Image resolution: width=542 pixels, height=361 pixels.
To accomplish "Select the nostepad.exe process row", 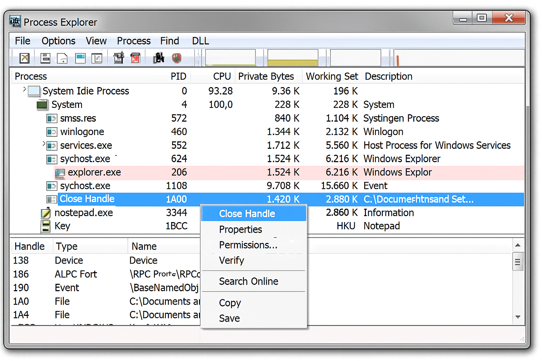I will 267,213.
